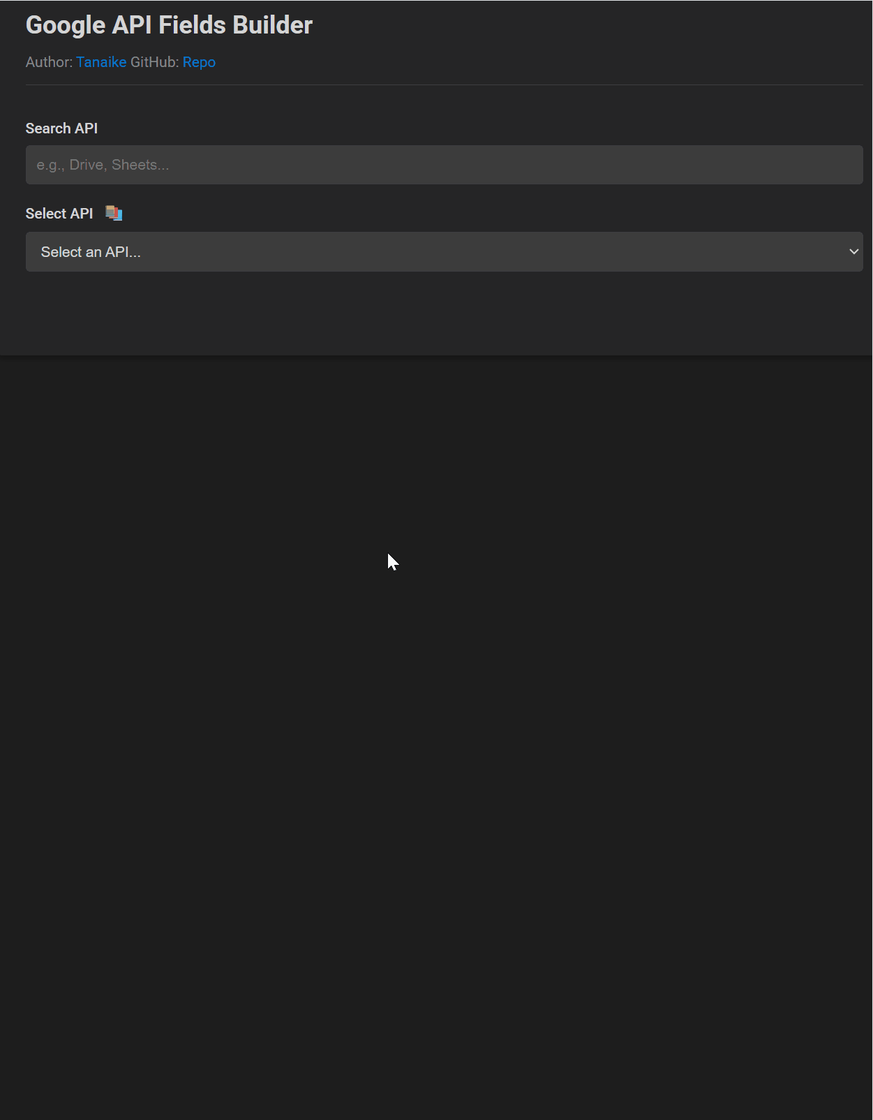Focus the Search API text field

pos(444,165)
